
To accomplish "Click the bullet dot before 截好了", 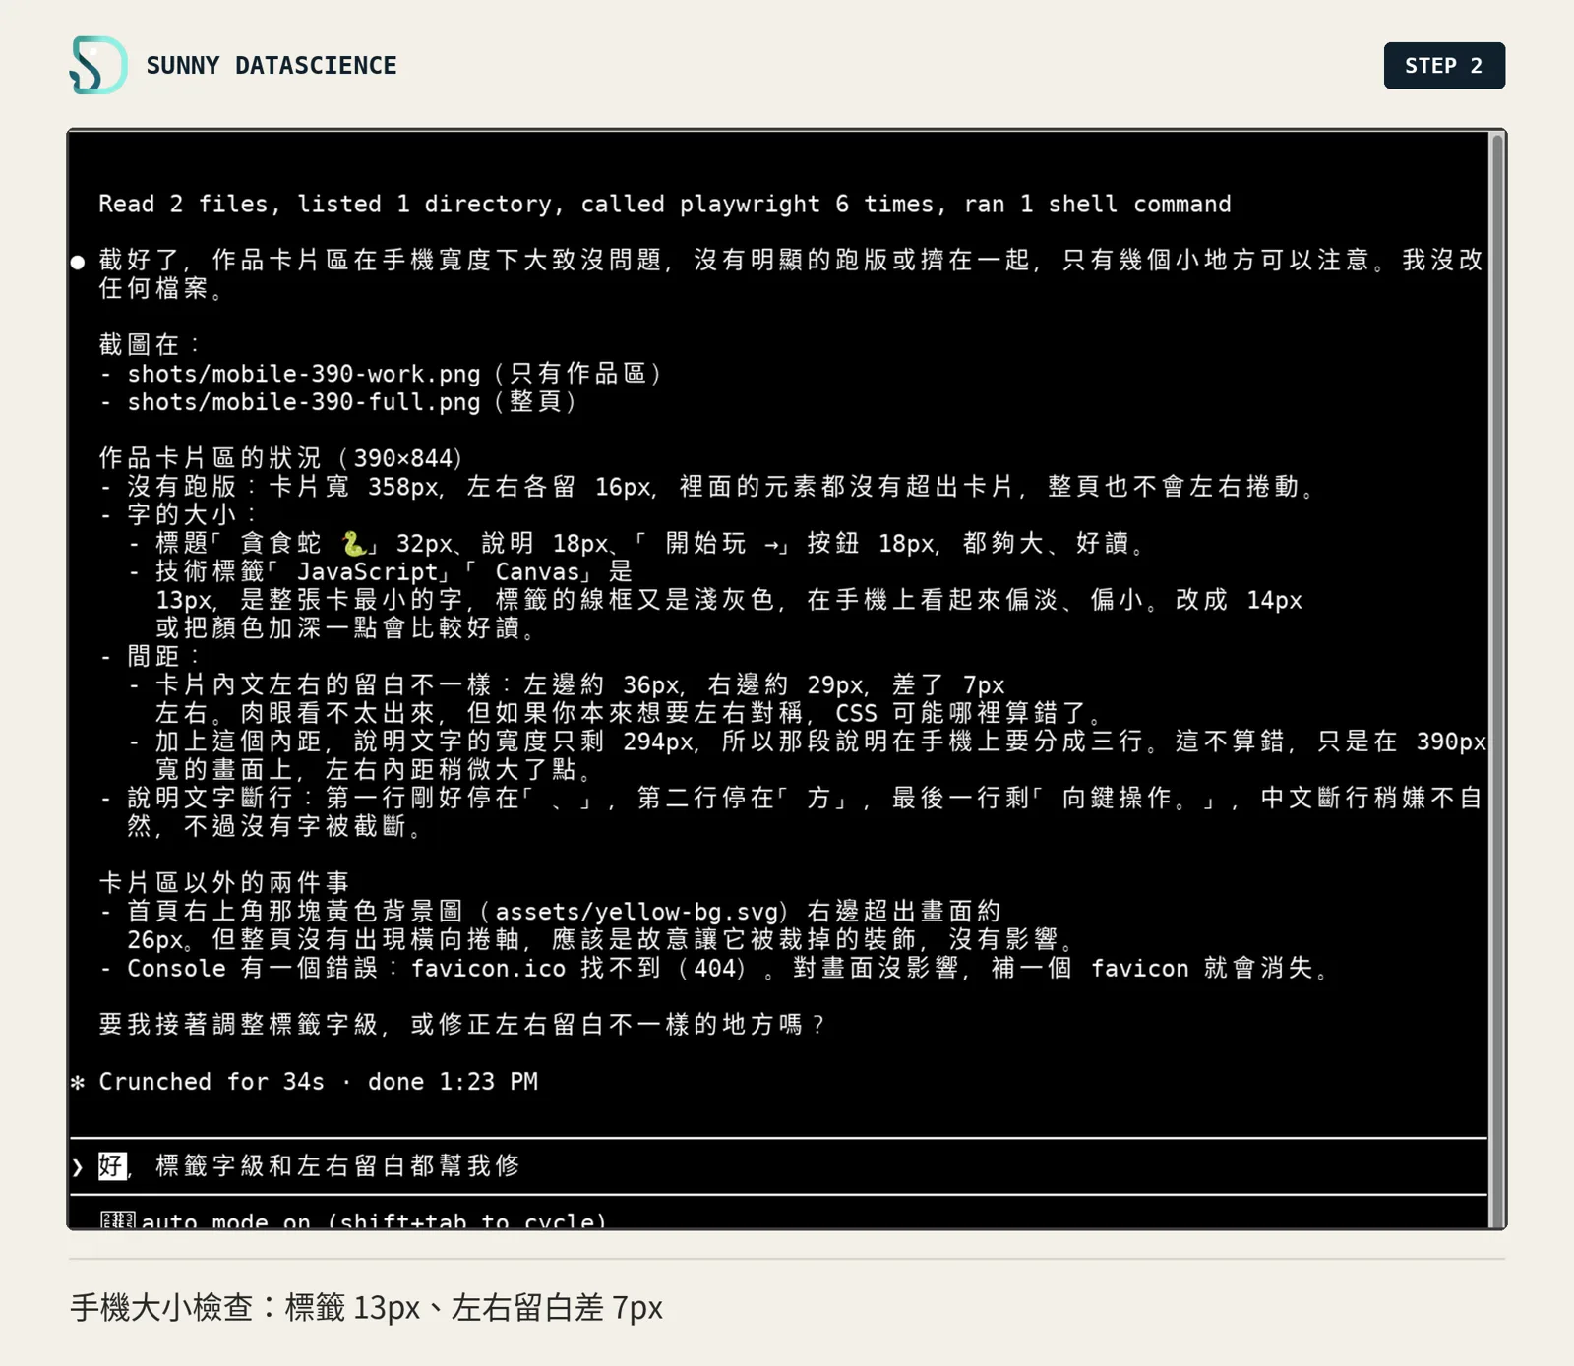I will [78, 262].
